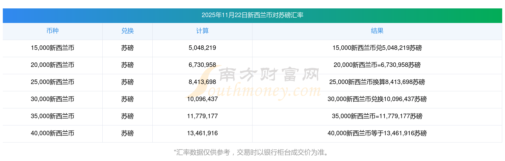Click the cell 20,000新西兰币
This screenshot has height=161, width=505.
point(52,65)
